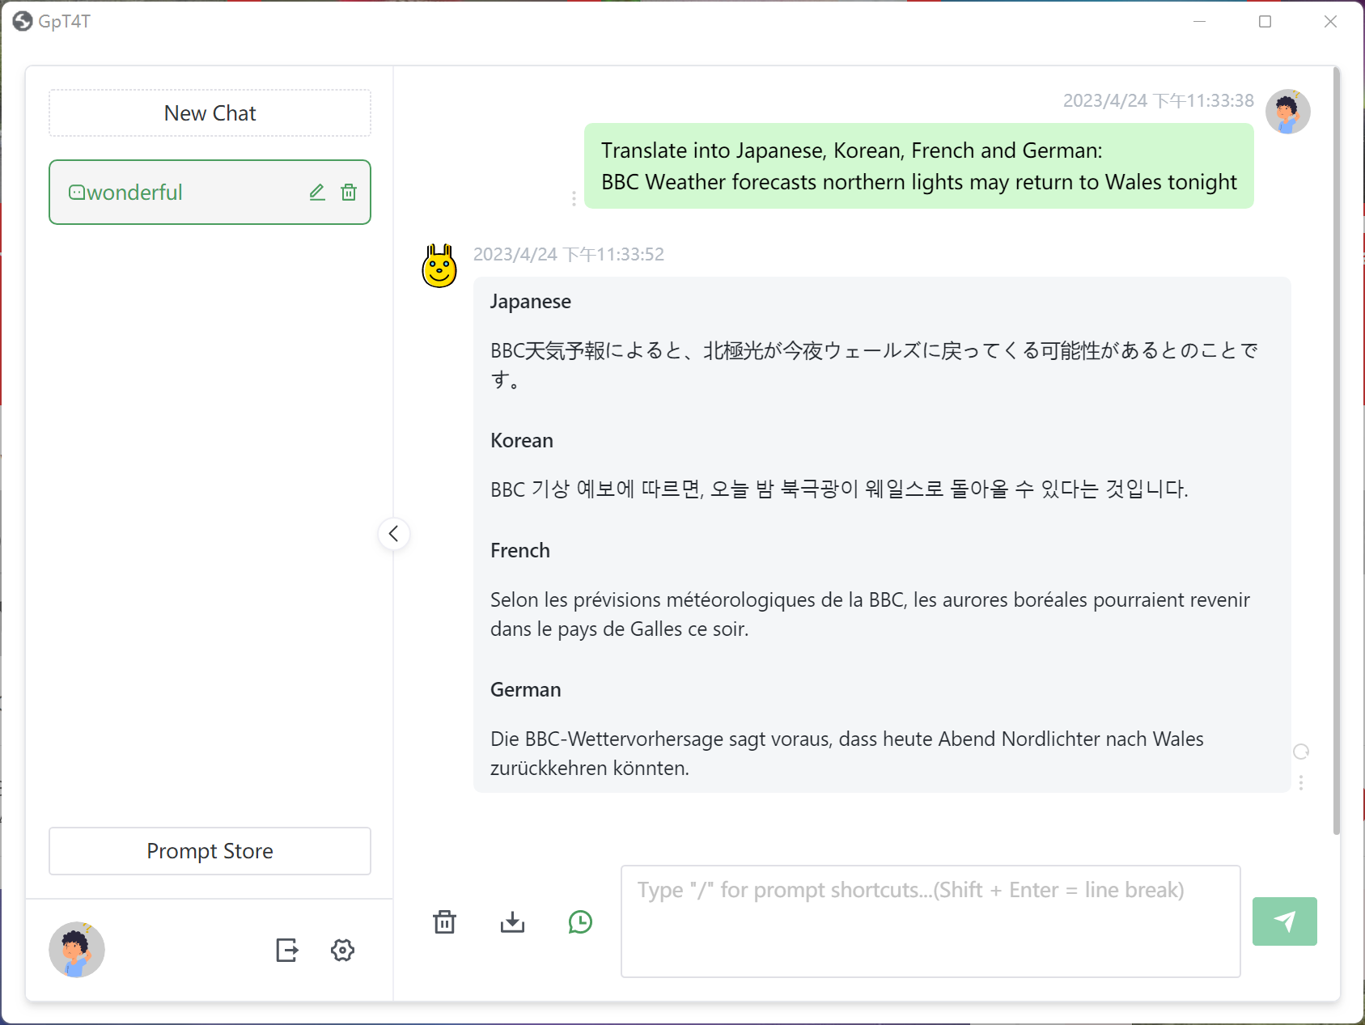The height and width of the screenshot is (1025, 1365).
Task: Click the yellow bot avatar icon
Action: 439,266
